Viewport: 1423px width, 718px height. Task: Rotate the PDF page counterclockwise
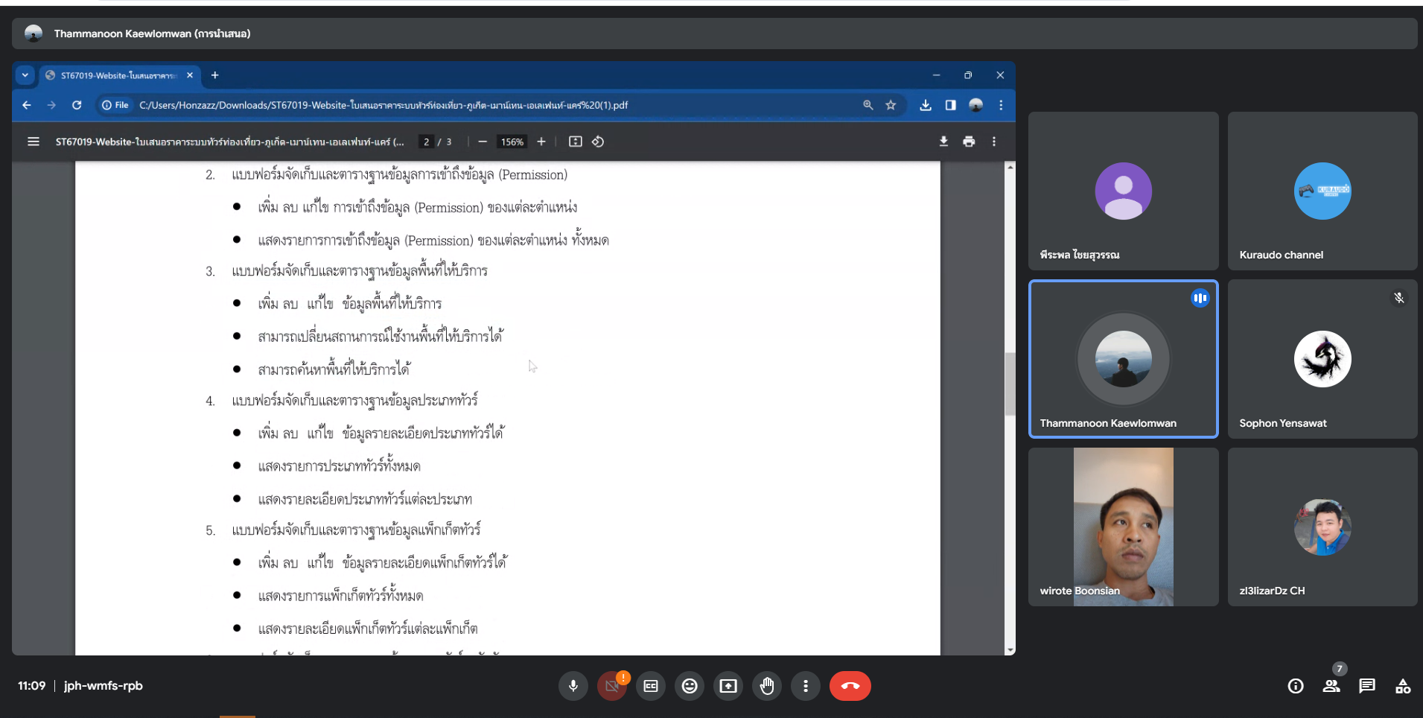tap(598, 142)
